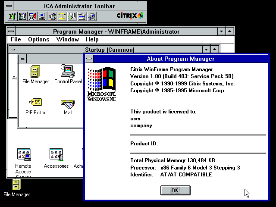Click the computer monitor icon in ICA toolbar
This screenshot has width=276, height=207.
pos(42,16)
